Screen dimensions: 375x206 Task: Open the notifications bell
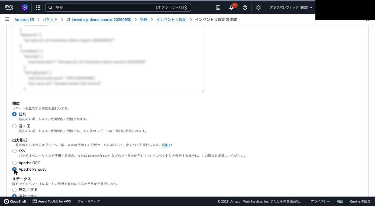coord(231,8)
